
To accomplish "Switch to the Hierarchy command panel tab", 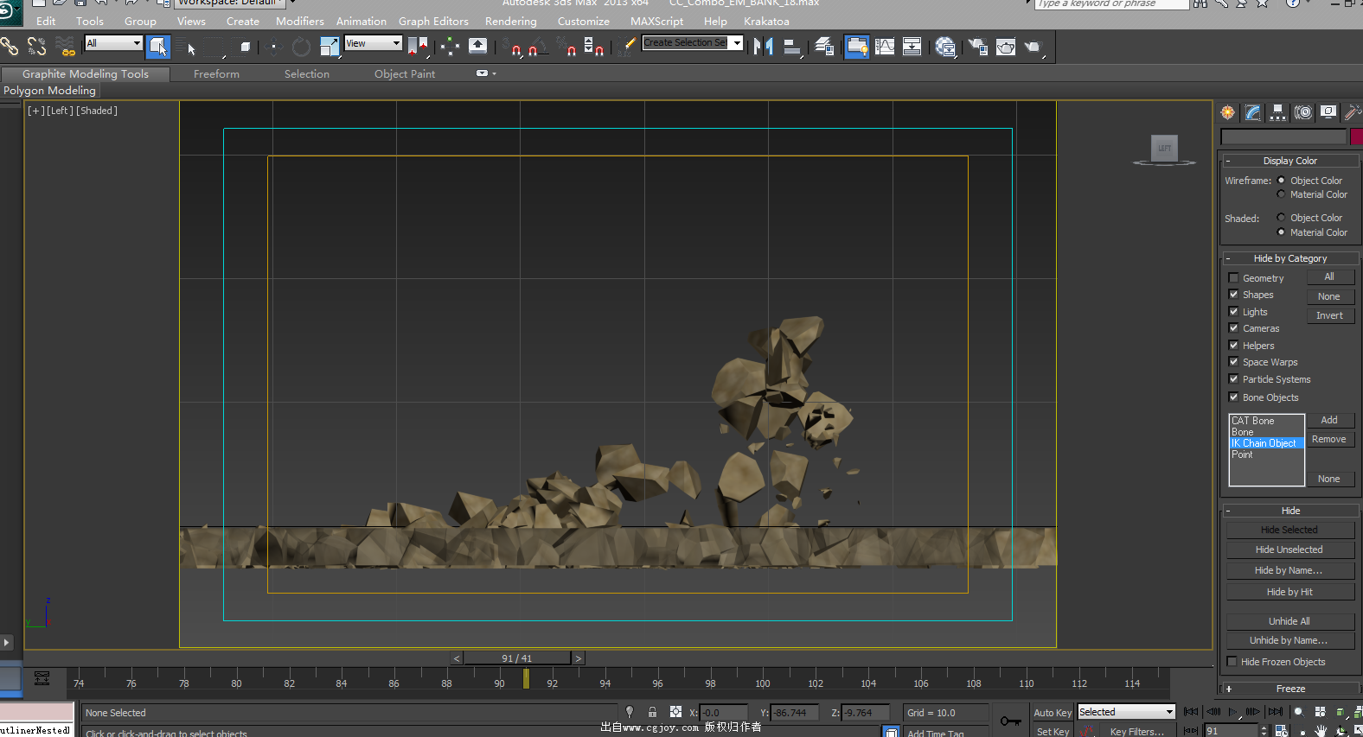I will (1278, 112).
